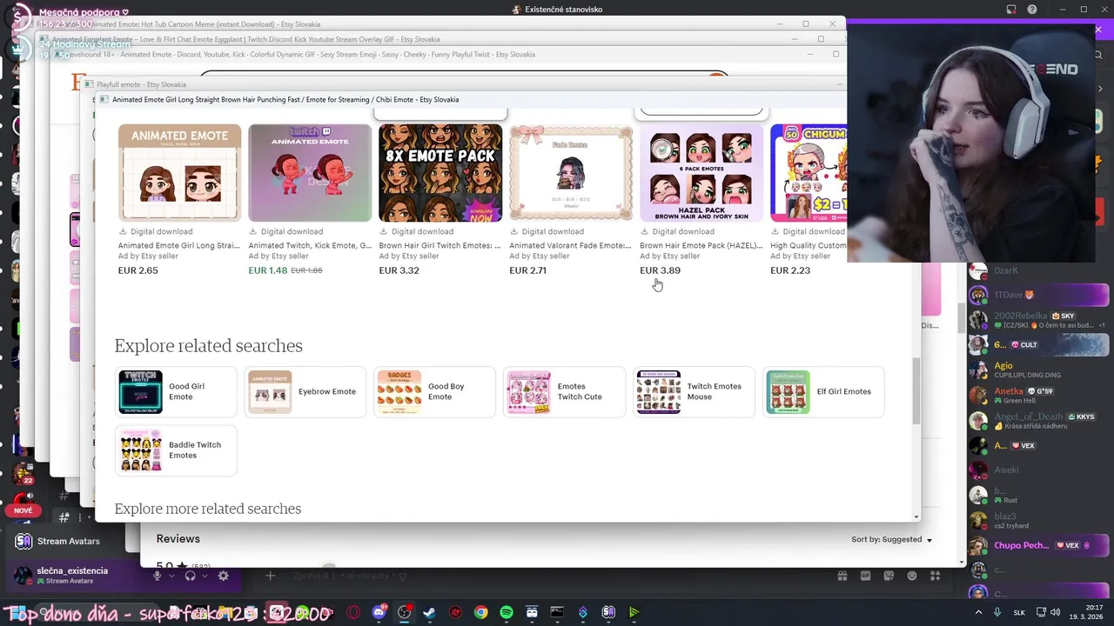The width and height of the screenshot is (1114, 626).
Task: Open member OzarK in Discord member list
Action: [1037, 270]
